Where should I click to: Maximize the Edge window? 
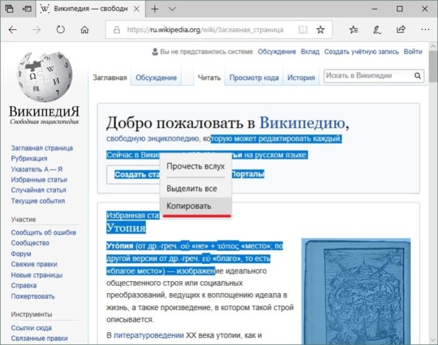[x=400, y=9]
